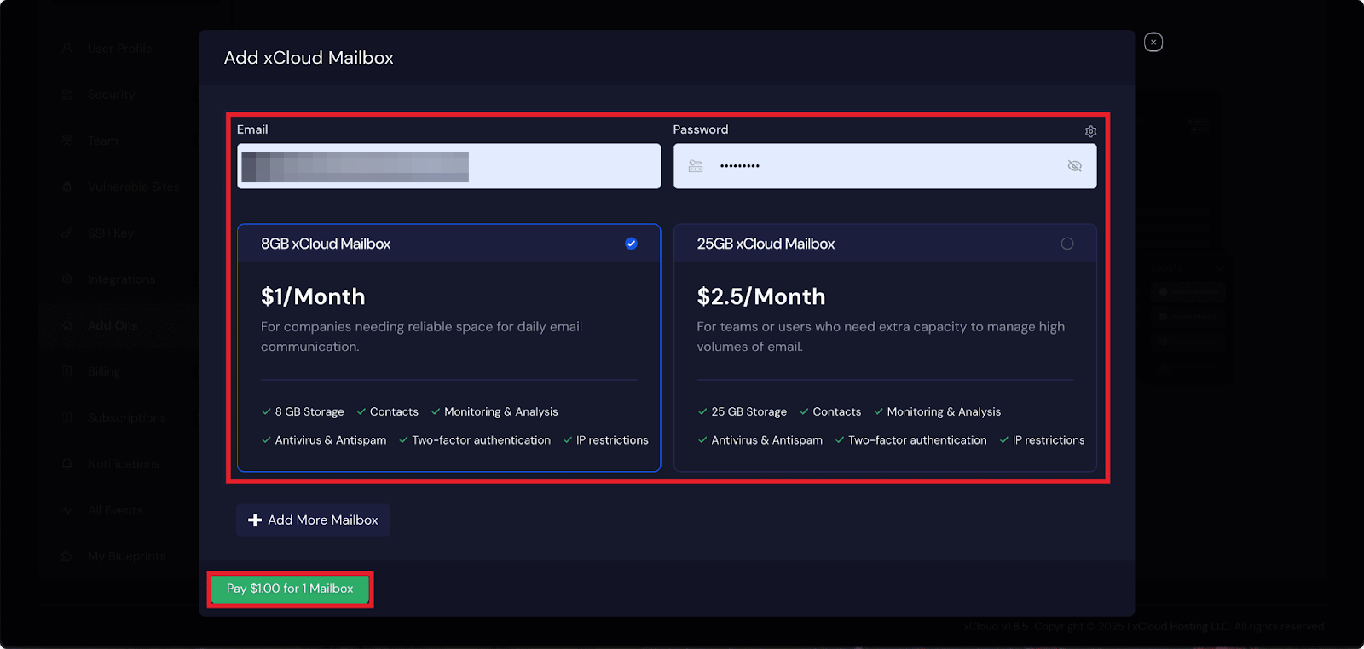The image size is (1364, 649).
Task: Click the plus icon beside Add More Mailbox
Action: (255, 520)
